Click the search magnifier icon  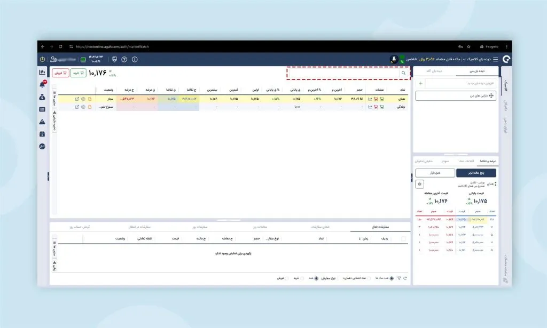(403, 73)
